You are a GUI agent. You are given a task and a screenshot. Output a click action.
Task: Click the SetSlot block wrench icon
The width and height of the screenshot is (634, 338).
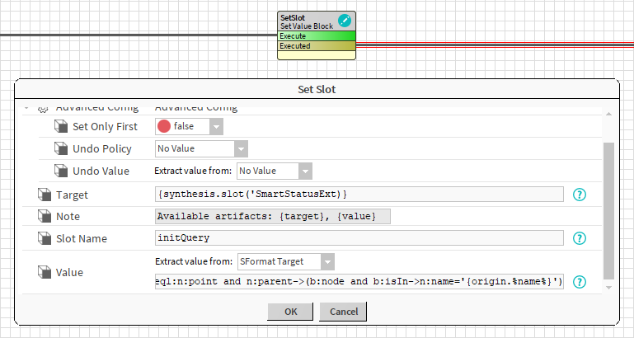pos(345,20)
